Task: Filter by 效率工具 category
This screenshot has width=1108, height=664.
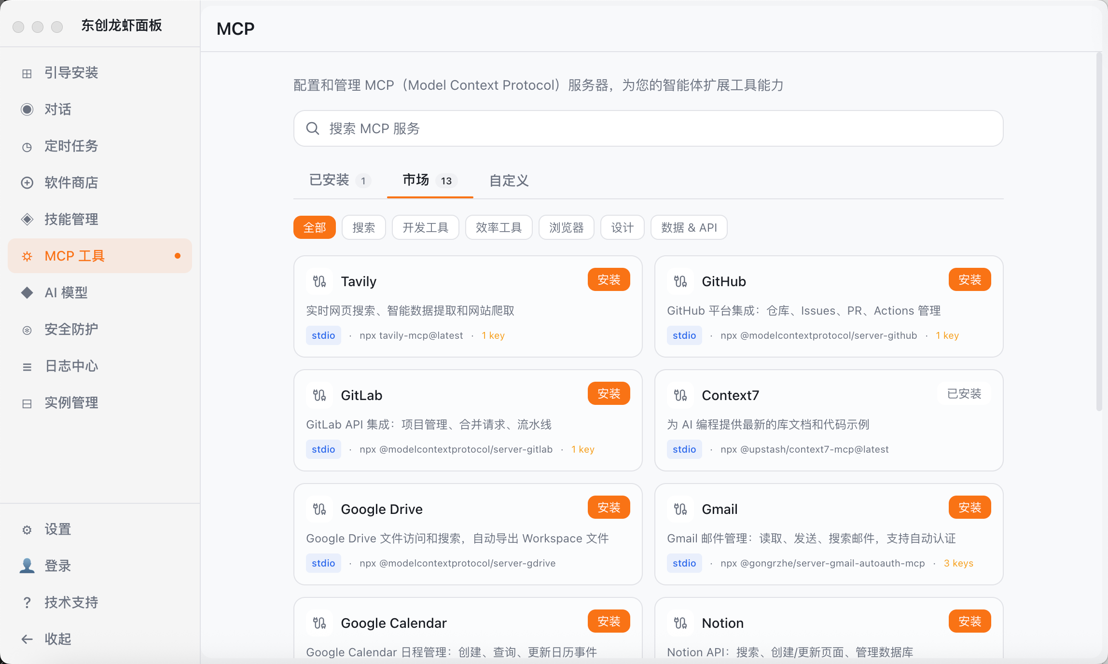Action: [x=499, y=227]
